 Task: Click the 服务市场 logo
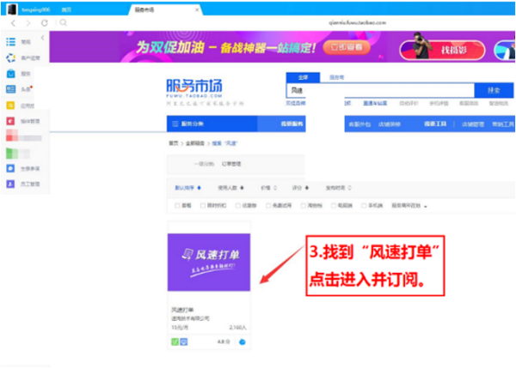(194, 88)
